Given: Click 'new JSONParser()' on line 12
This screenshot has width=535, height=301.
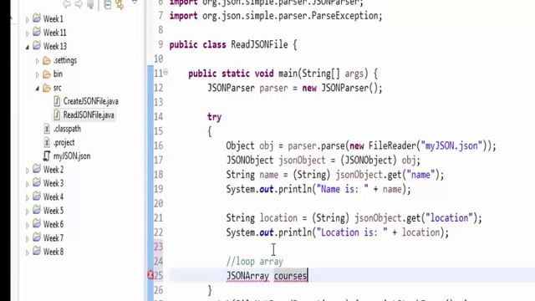Looking at the screenshot, I should click(x=340, y=88).
